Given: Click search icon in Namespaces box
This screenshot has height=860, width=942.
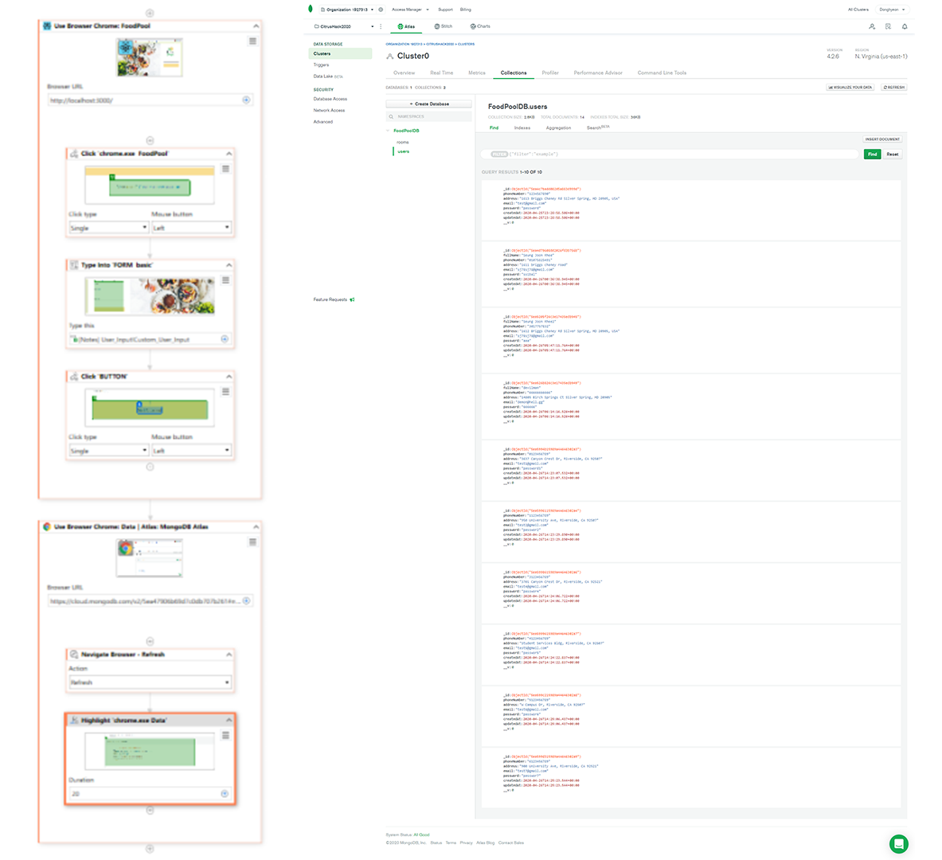Looking at the screenshot, I should 391,116.
